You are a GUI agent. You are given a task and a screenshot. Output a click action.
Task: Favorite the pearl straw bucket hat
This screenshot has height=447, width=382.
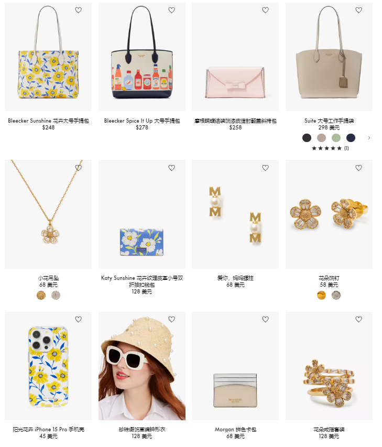[172, 319]
